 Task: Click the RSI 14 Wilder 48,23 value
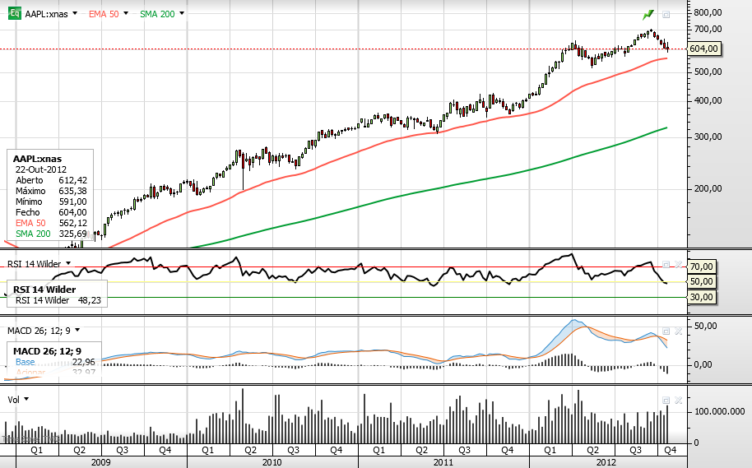(x=89, y=301)
